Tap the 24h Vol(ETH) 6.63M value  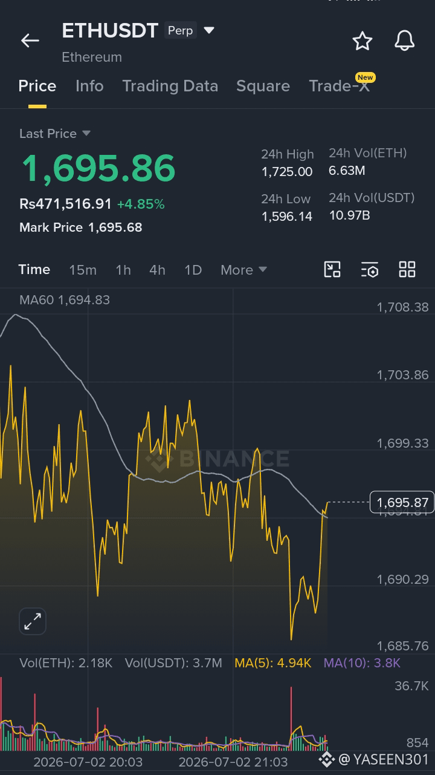tap(347, 171)
